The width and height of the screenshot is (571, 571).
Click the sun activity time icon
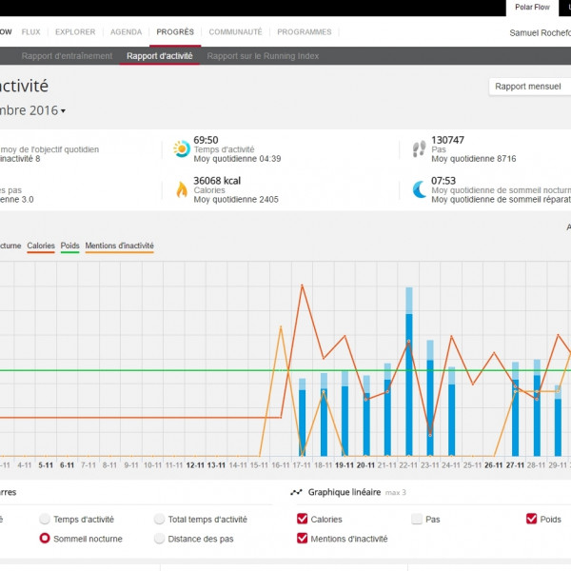coord(181,149)
